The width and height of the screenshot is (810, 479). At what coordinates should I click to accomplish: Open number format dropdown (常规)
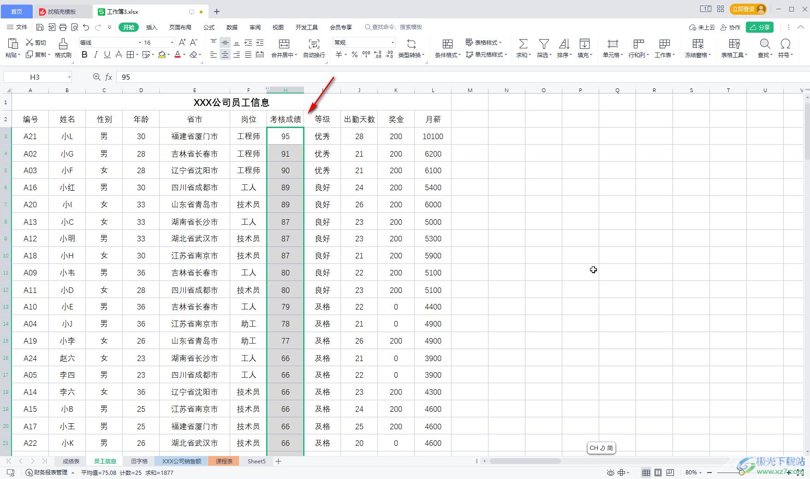click(393, 42)
